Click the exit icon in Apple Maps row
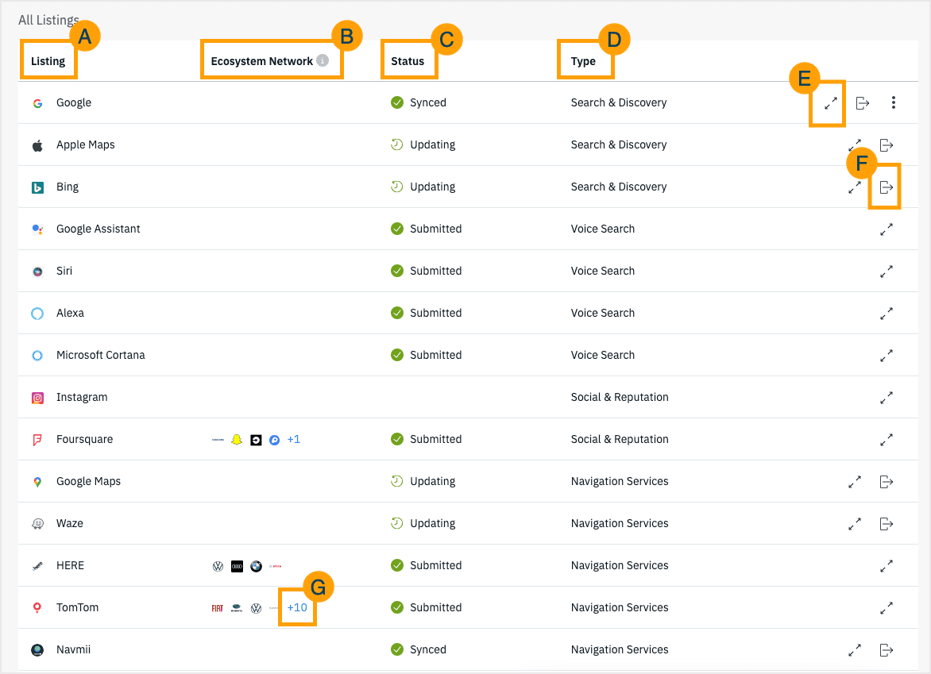This screenshot has height=674, width=931. (x=887, y=145)
